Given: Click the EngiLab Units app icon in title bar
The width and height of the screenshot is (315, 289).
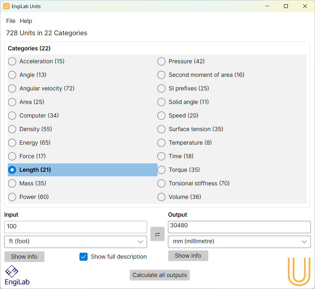Looking at the screenshot, I should (6, 6).
